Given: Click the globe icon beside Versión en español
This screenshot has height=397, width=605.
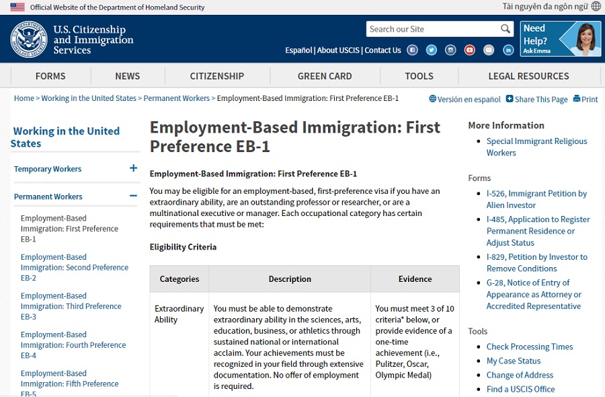Looking at the screenshot, I should coord(432,99).
